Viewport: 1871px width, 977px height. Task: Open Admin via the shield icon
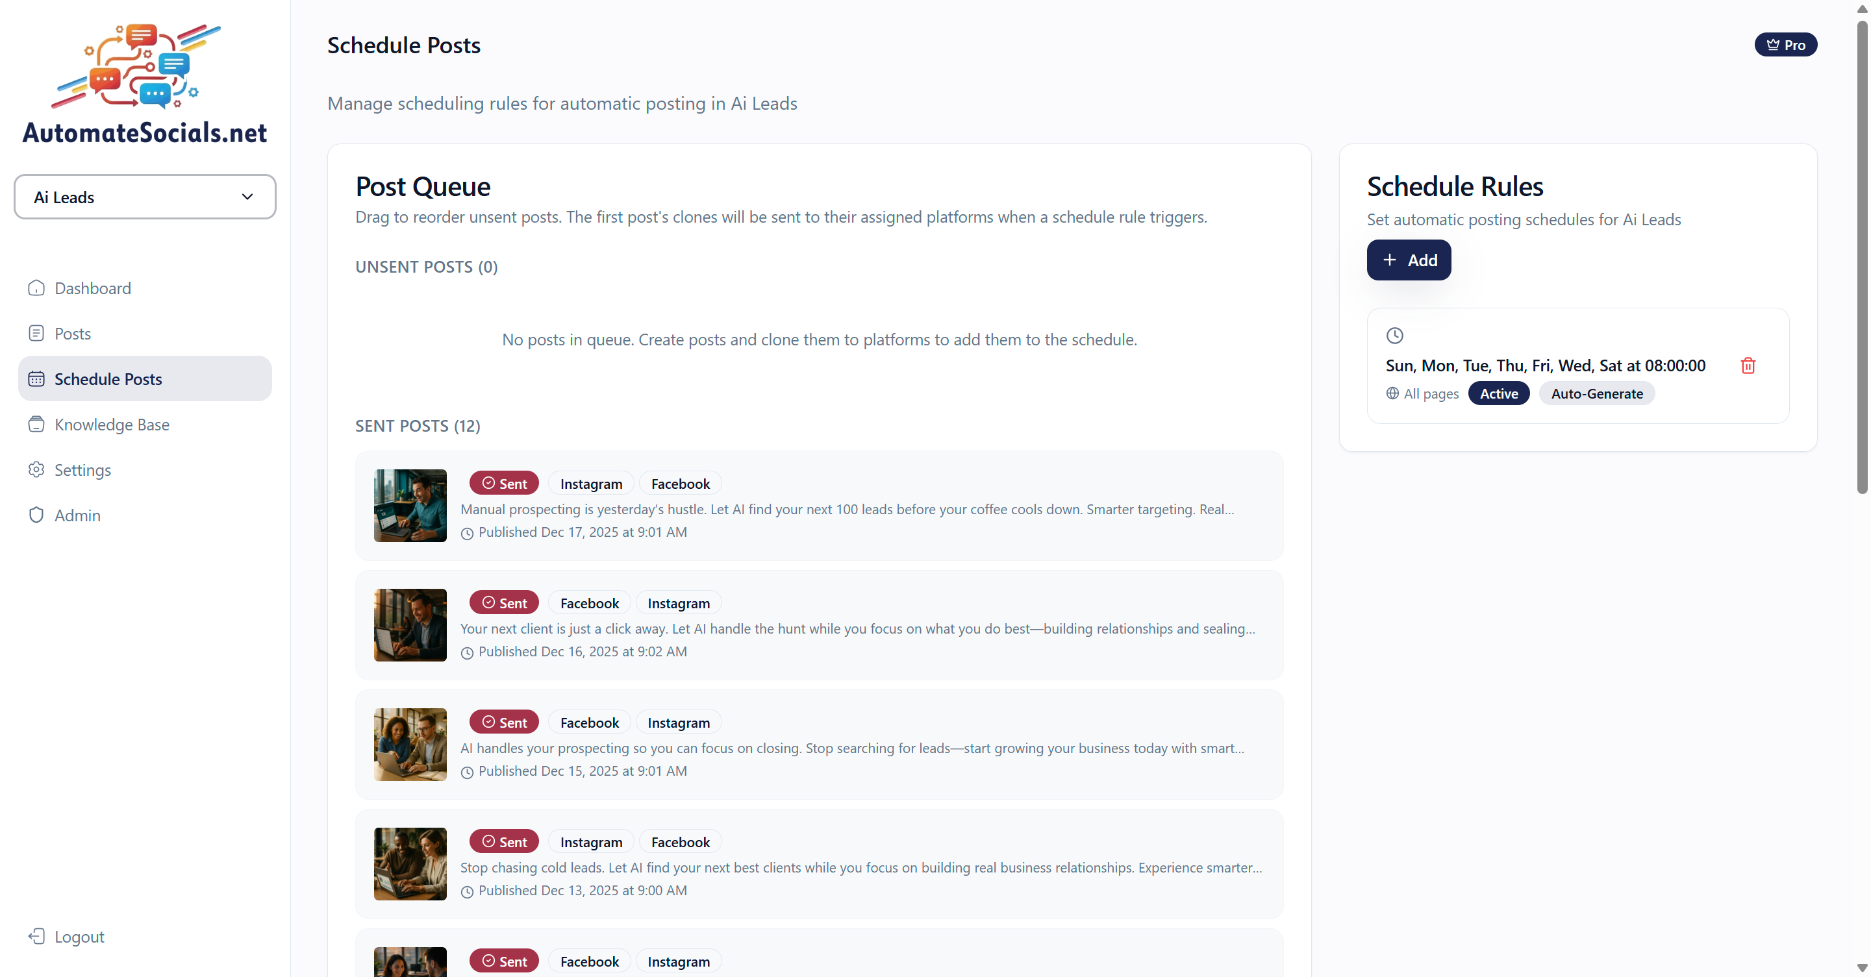(x=36, y=515)
